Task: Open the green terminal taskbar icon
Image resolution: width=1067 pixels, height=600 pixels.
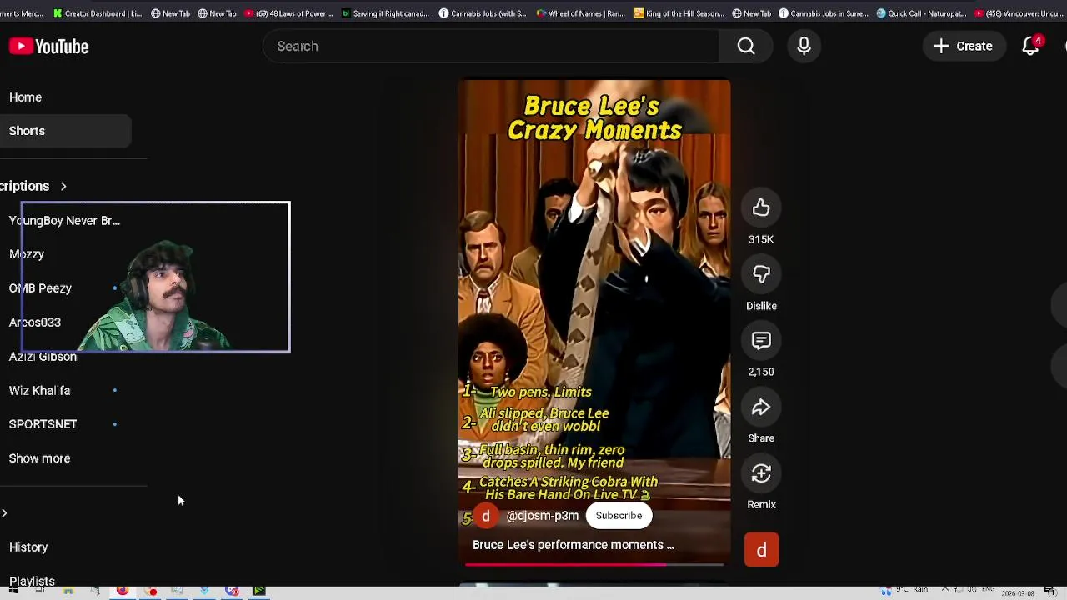Action: click(x=259, y=592)
